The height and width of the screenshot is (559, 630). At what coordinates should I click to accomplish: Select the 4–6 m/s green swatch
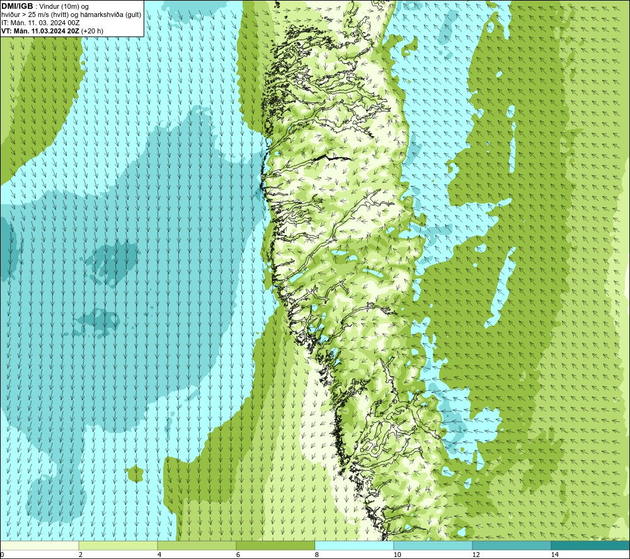click(197, 545)
